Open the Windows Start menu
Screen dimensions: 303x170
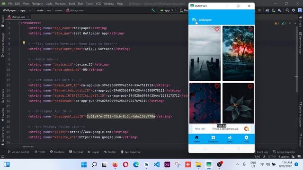84,164
